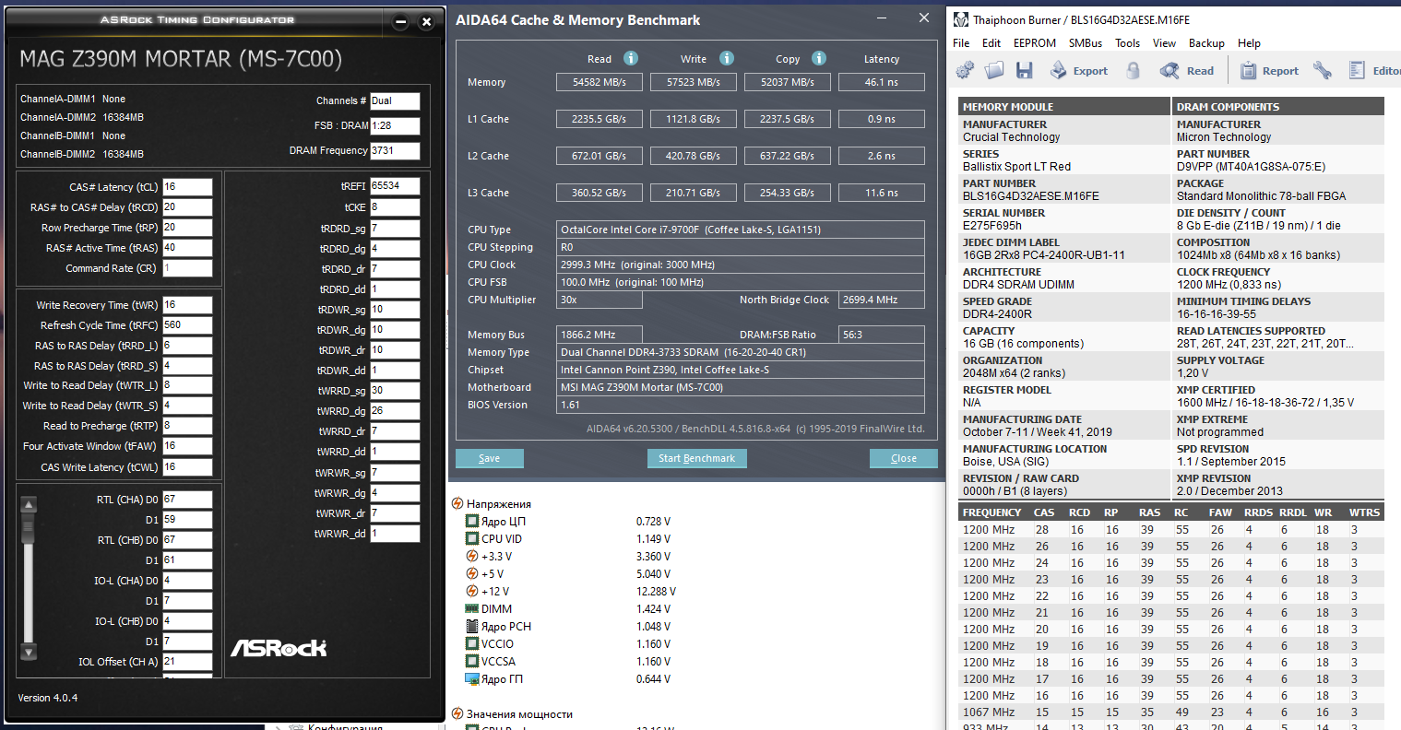Click the padlock icon in Thaiphoon Burner toolbar
1401x730 pixels.
1134,71
